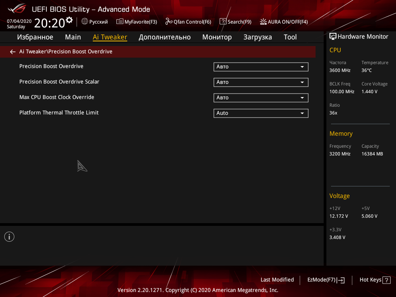Click the 20:20 clock display
The image size is (396, 297).
pos(49,23)
